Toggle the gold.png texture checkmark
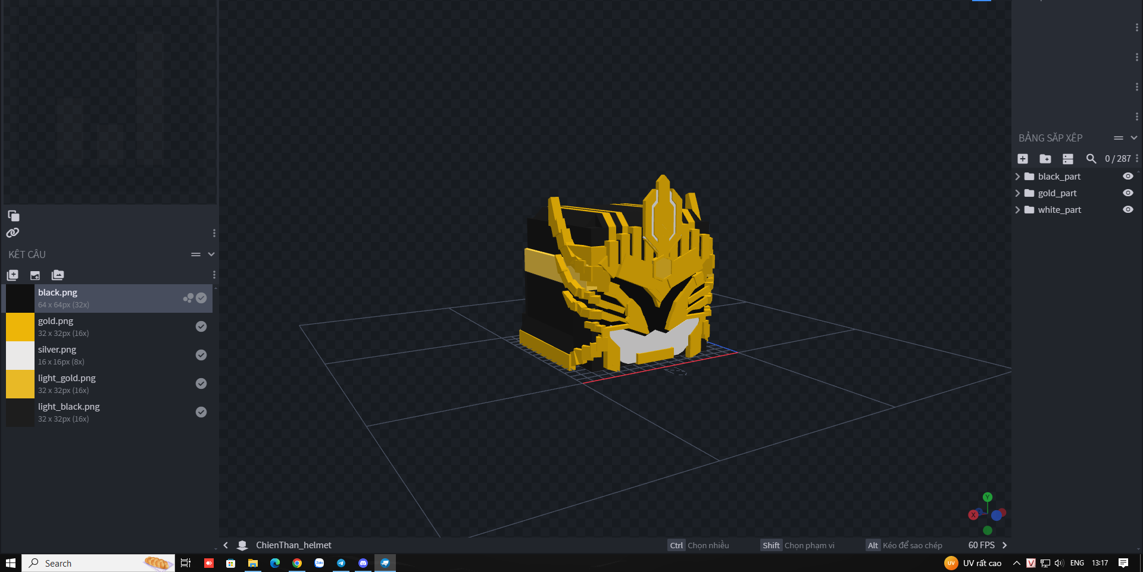Screen dimensions: 1143x572 pyautogui.click(x=201, y=326)
